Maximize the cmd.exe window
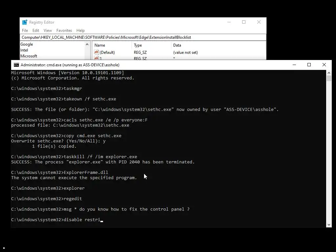 click(x=309, y=65)
